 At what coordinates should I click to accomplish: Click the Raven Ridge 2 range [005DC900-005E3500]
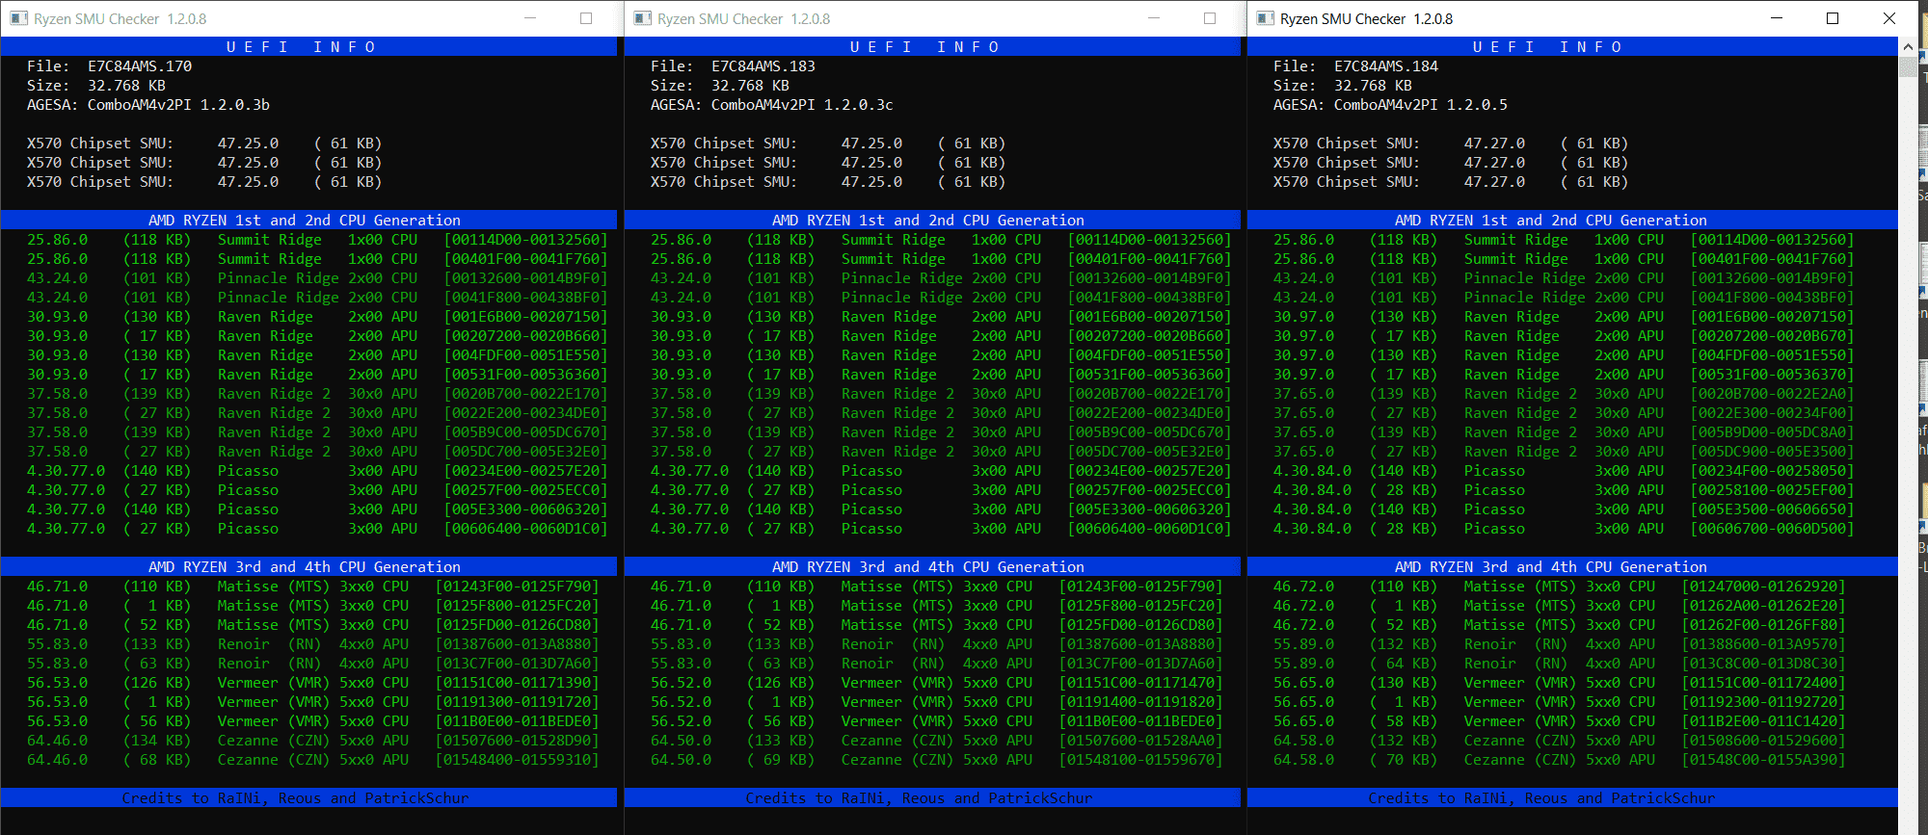tap(1772, 452)
